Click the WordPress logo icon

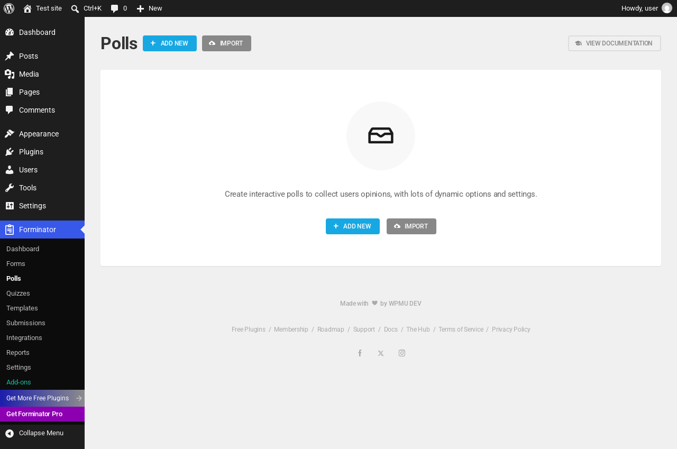click(x=9, y=8)
